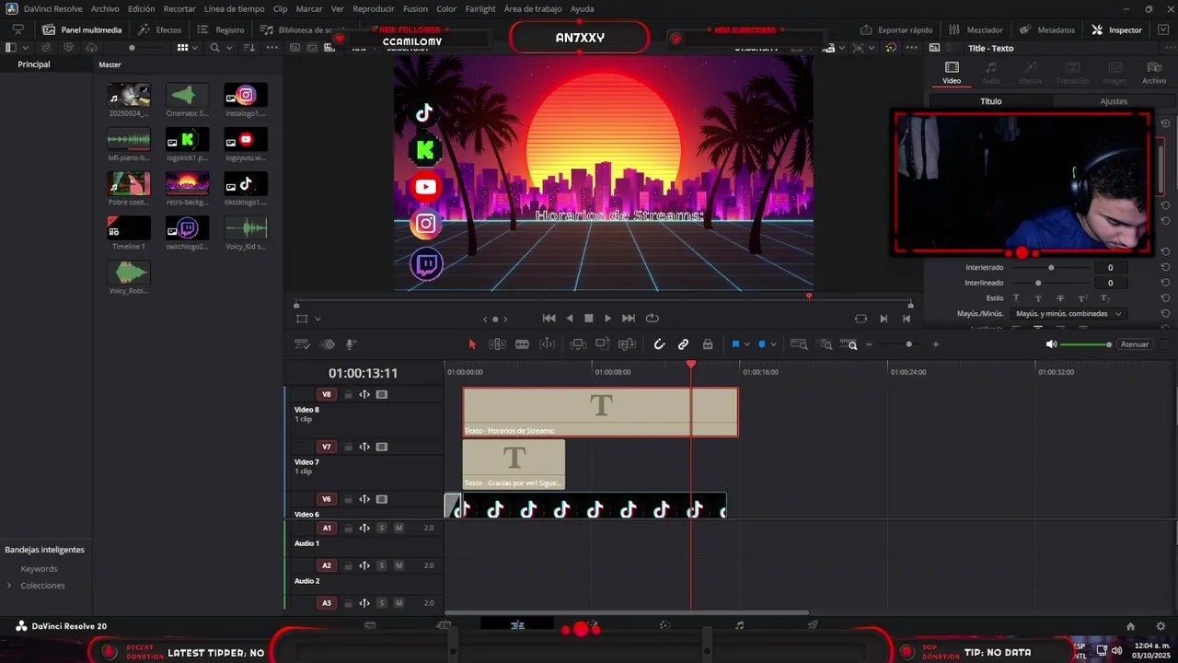
Task: Mute audio with the speaker icon
Action: pos(1051,344)
